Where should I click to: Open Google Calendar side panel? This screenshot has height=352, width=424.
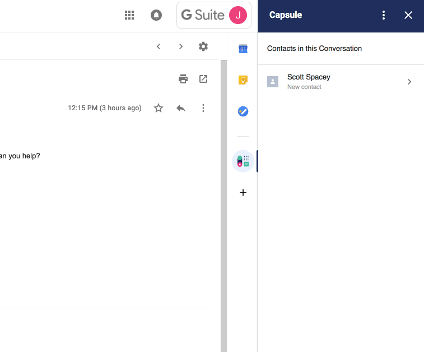pyautogui.click(x=243, y=49)
